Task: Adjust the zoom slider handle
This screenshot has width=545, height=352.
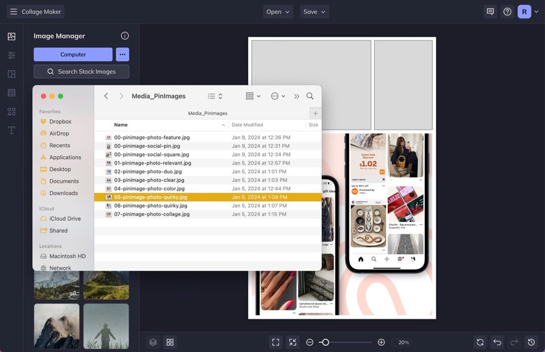Action: pos(326,342)
